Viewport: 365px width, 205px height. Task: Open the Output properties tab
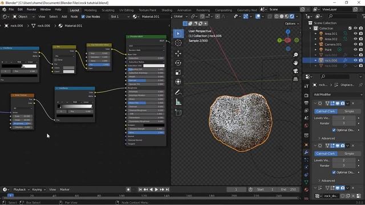point(306,103)
